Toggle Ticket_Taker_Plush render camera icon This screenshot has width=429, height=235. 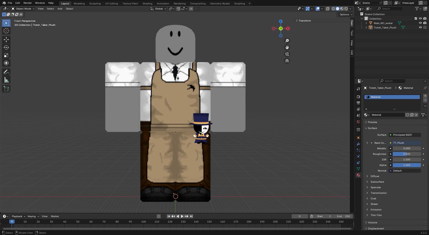point(425,27)
